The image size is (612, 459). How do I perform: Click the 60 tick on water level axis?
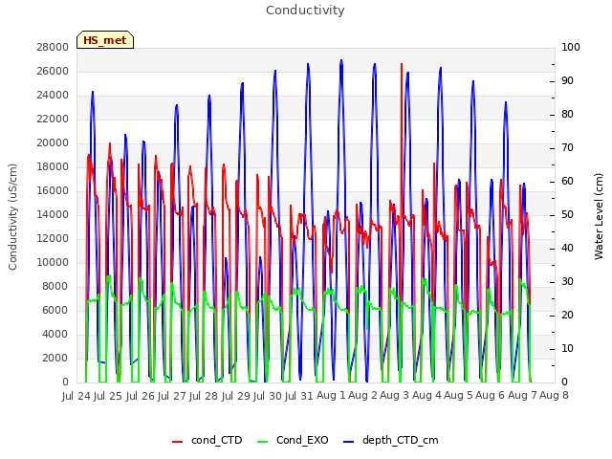pos(567,181)
